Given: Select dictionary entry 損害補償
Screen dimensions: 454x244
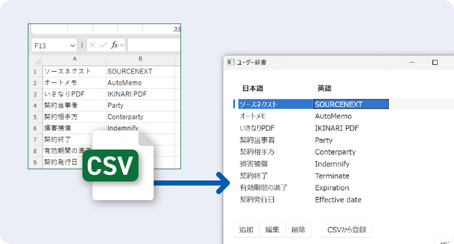Looking at the screenshot, I should click(254, 164).
